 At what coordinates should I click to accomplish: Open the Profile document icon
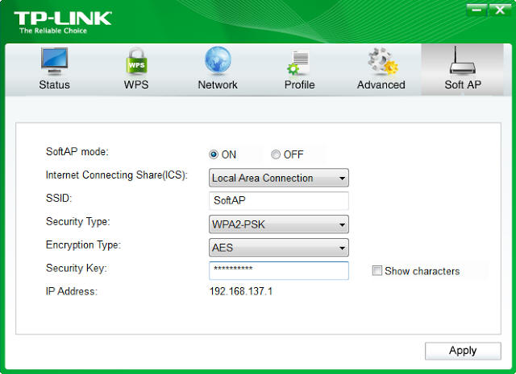click(299, 62)
